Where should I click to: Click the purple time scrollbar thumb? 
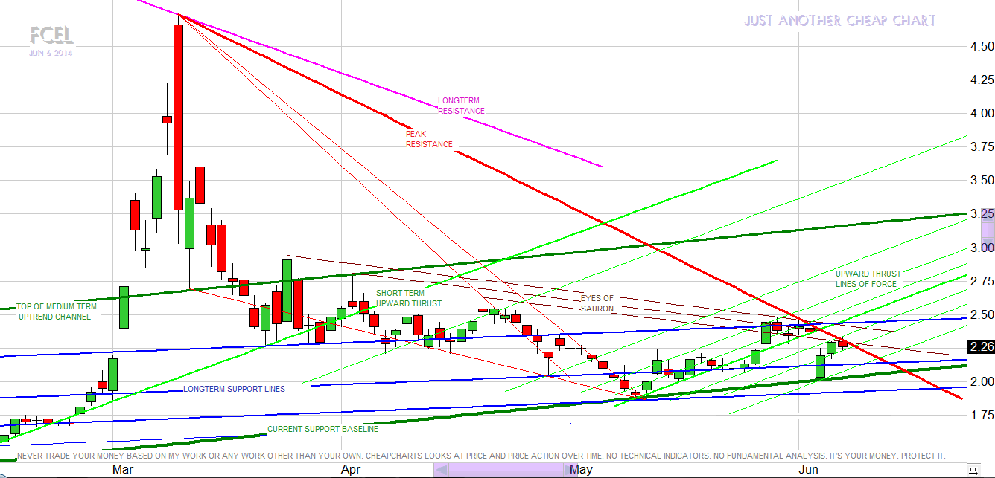point(507,470)
